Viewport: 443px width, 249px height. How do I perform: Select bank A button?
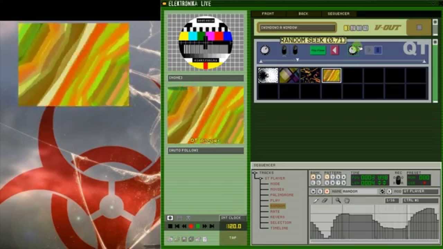coord(313,177)
